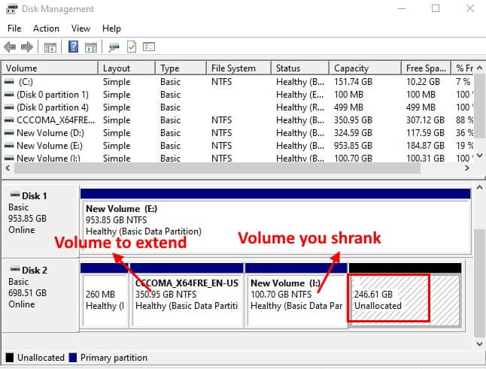Select the (Disk 0 partition 1) row
Image resolution: width=486 pixels, height=369 pixels.
(x=238, y=95)
